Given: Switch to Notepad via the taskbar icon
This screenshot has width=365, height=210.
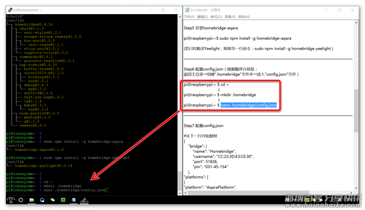Looking at the screenshot, I should point(73,200).
